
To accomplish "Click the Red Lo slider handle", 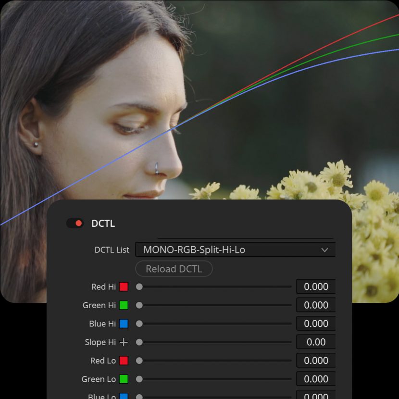I will coord(139,361).
